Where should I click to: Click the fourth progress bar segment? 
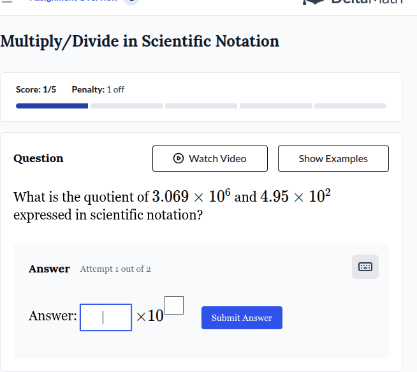[276, 106]
